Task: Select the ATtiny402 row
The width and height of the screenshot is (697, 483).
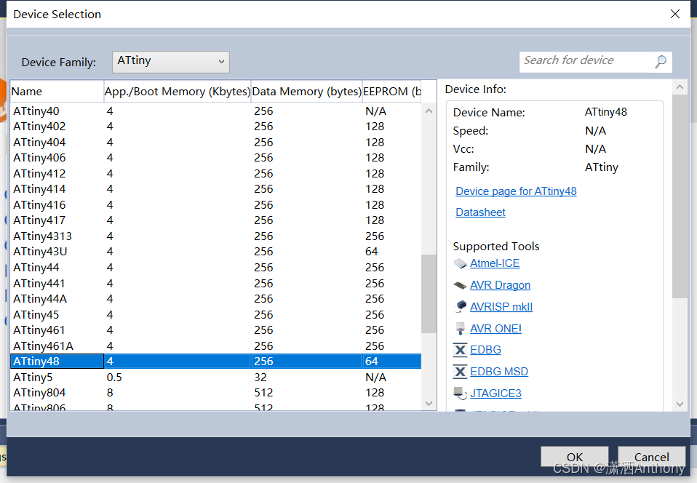Action: pyautogui.click(x=215, y=127)
